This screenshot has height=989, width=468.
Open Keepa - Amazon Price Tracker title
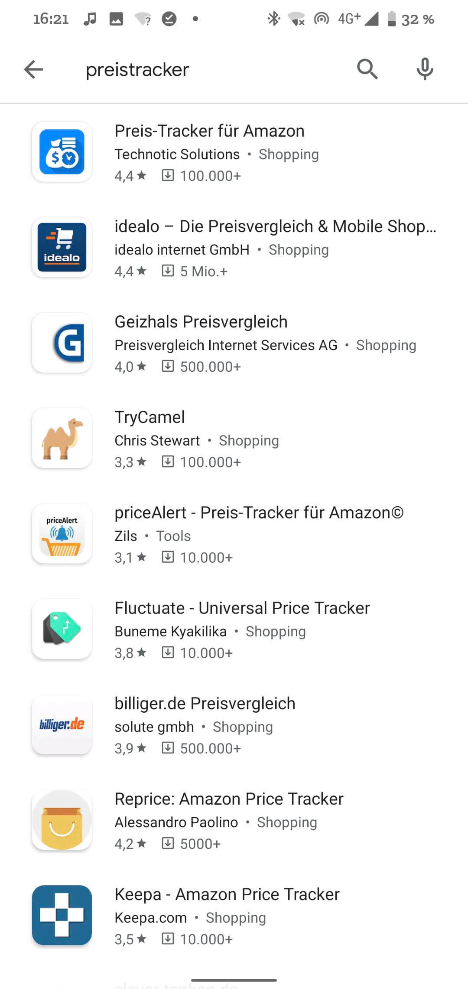click(x=227, y=894)
